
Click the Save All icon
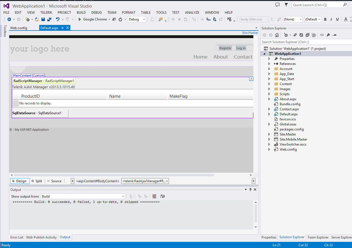point(49,19)
